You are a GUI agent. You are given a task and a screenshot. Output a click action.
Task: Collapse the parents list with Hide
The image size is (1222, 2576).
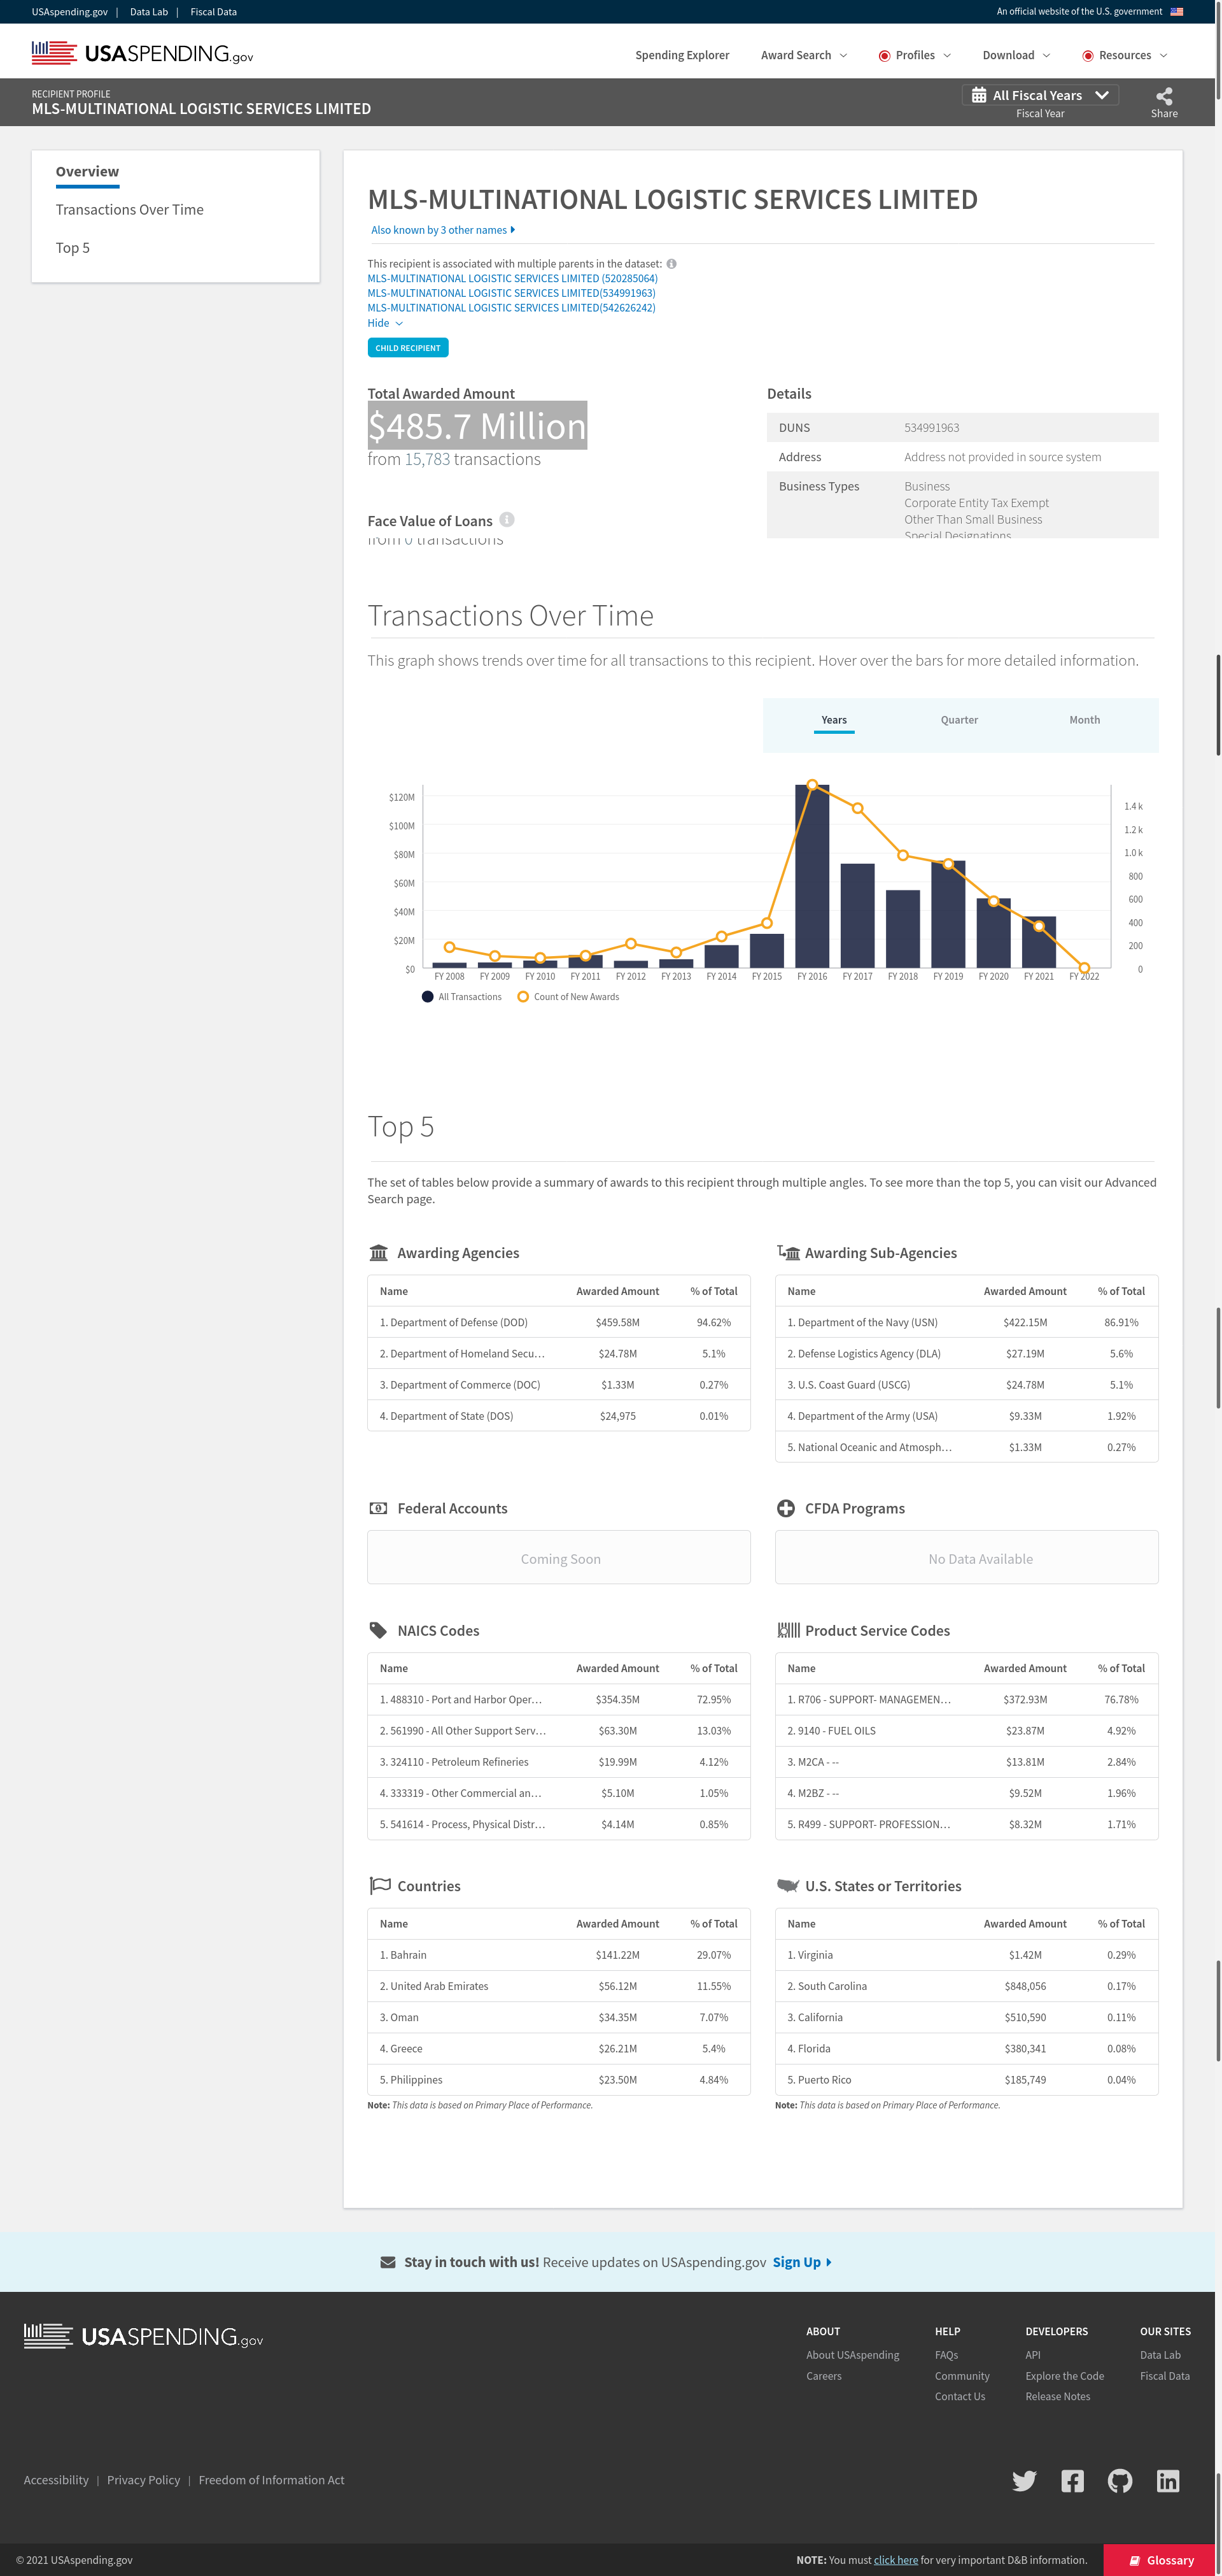pyautogui.click(x=384, y=323)
